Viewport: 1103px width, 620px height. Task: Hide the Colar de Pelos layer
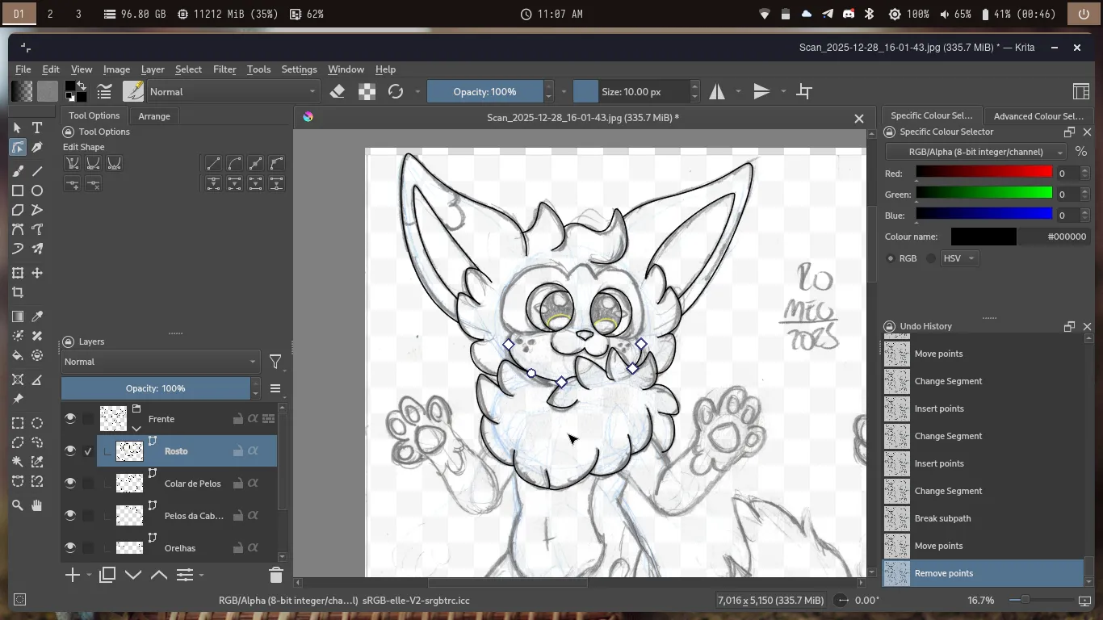(x=70, y=484)
